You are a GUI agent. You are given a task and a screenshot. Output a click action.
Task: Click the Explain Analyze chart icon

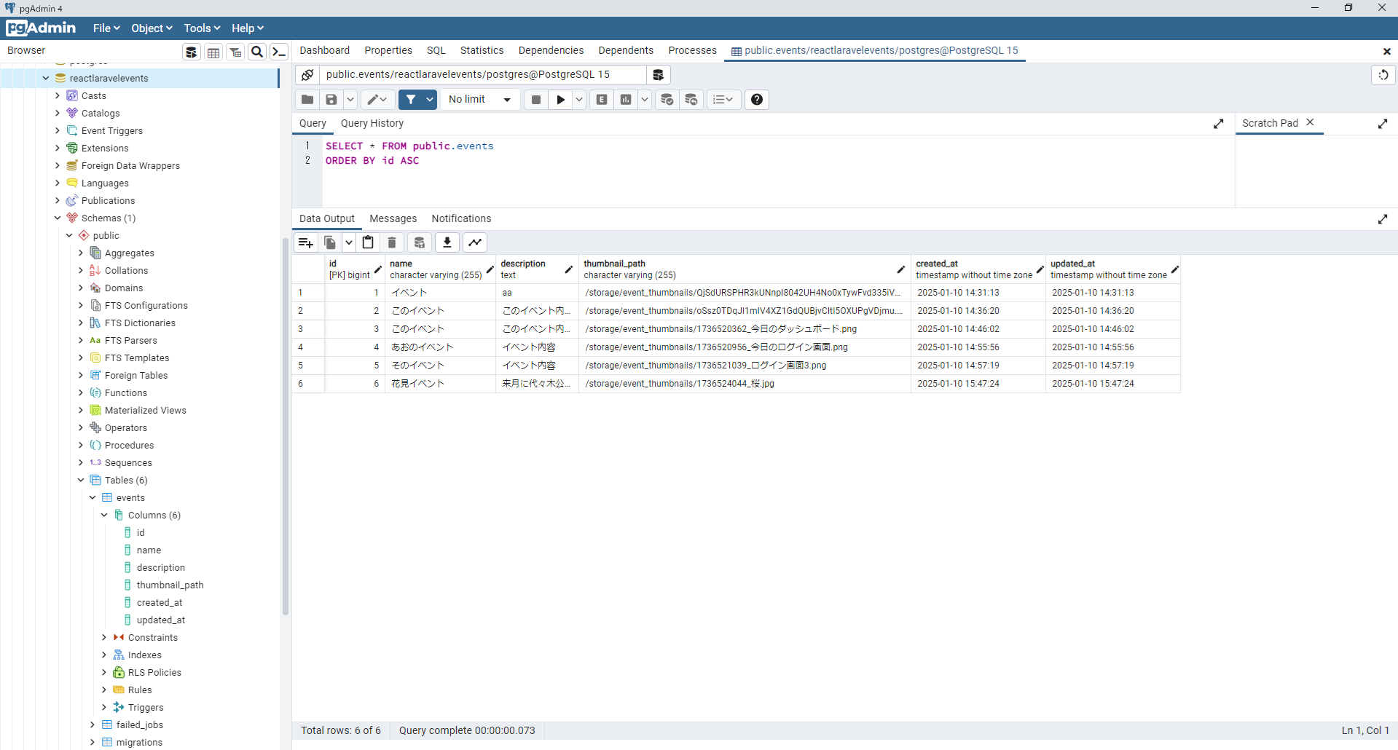click(x=626, y=100)
